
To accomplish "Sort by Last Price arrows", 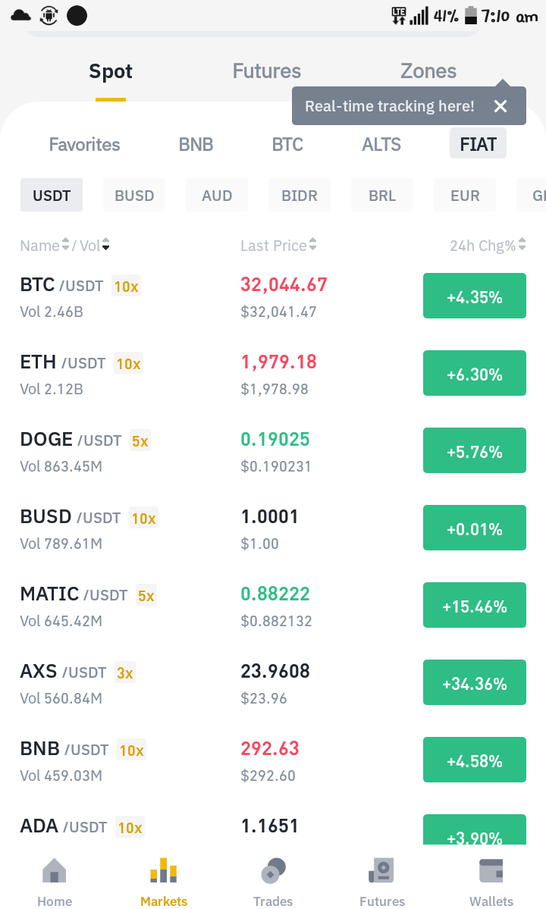I will click(x=313, y=245).
